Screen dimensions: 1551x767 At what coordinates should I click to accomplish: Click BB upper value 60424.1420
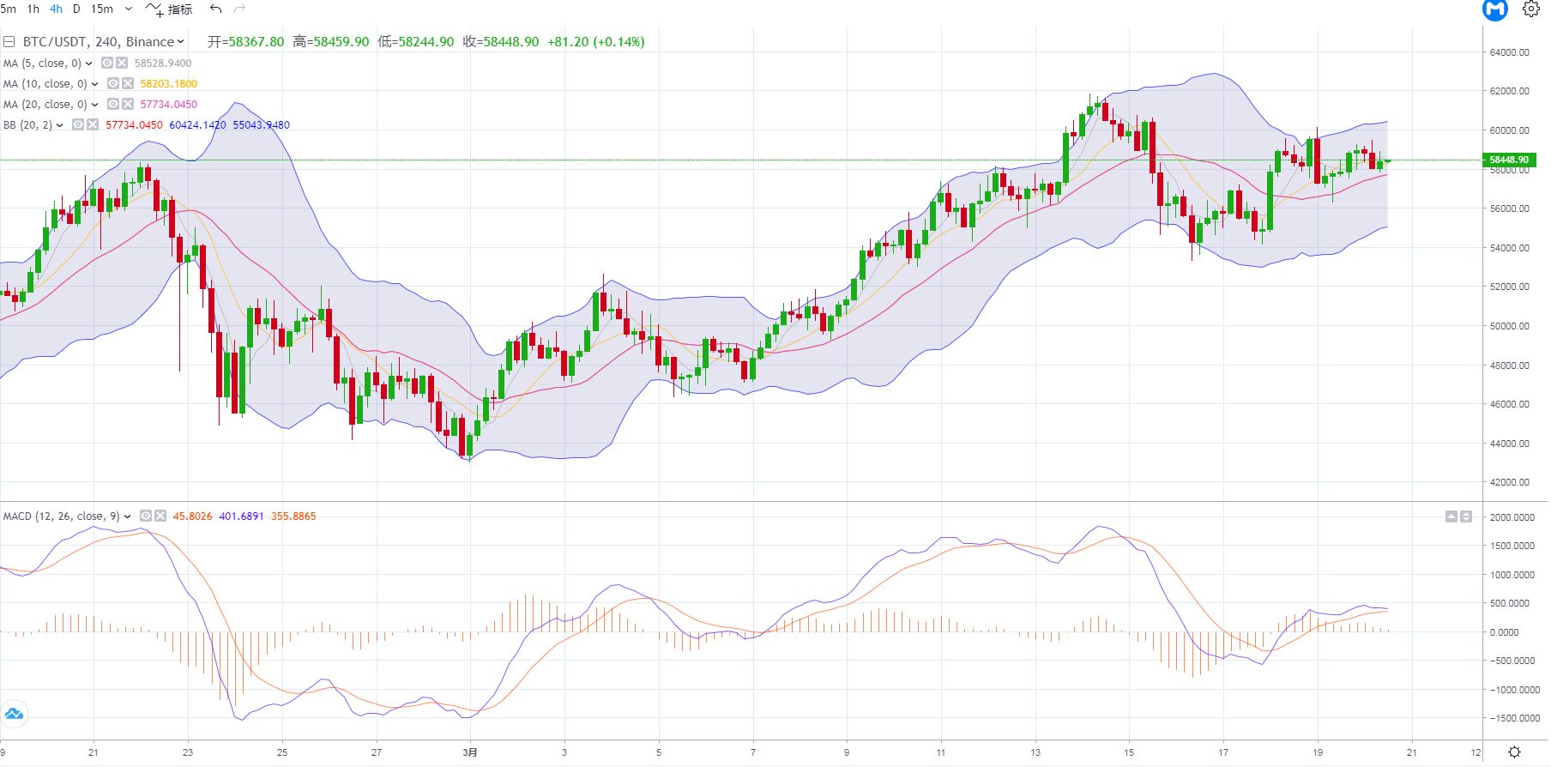(x=197, y=125)
